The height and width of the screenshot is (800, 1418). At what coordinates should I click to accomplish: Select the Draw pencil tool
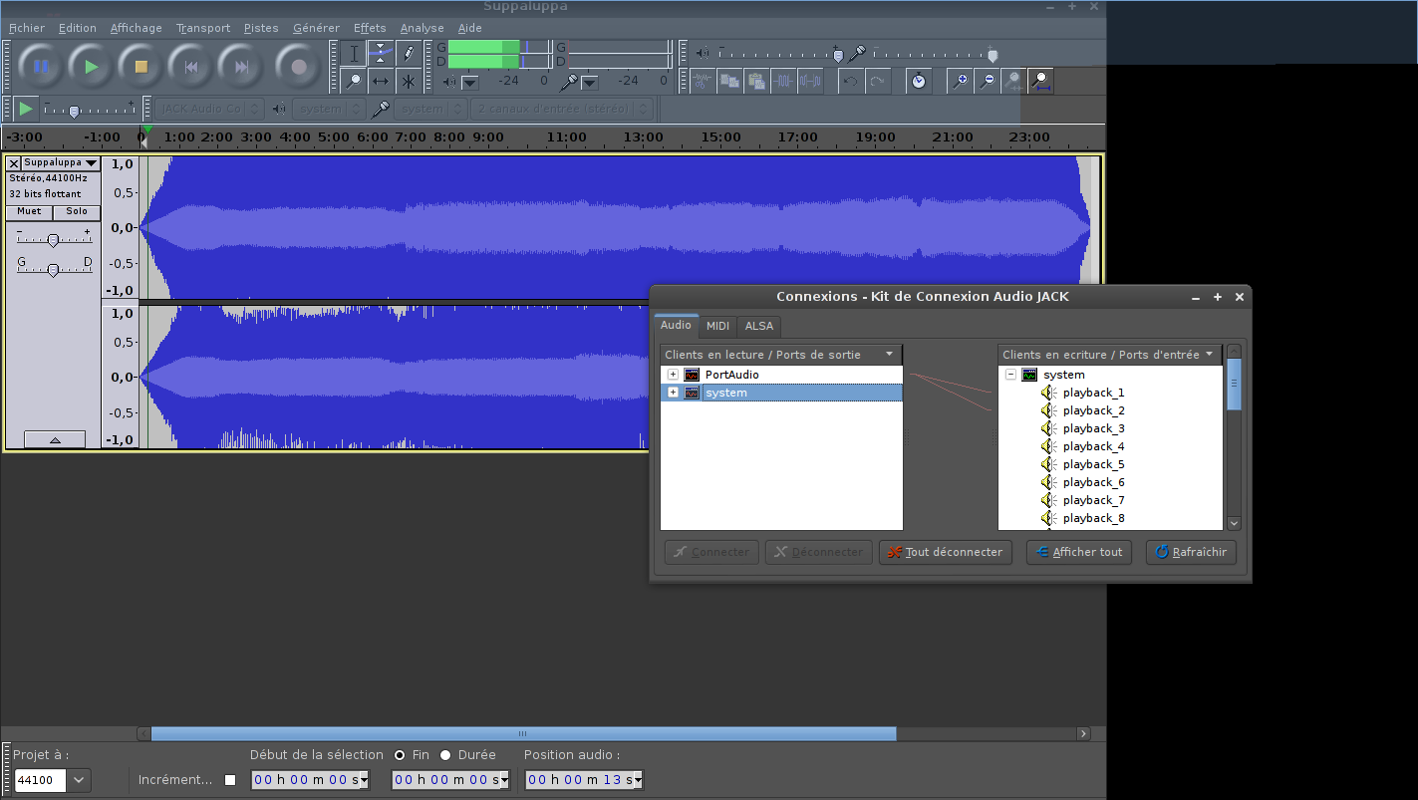click(408, 53)
